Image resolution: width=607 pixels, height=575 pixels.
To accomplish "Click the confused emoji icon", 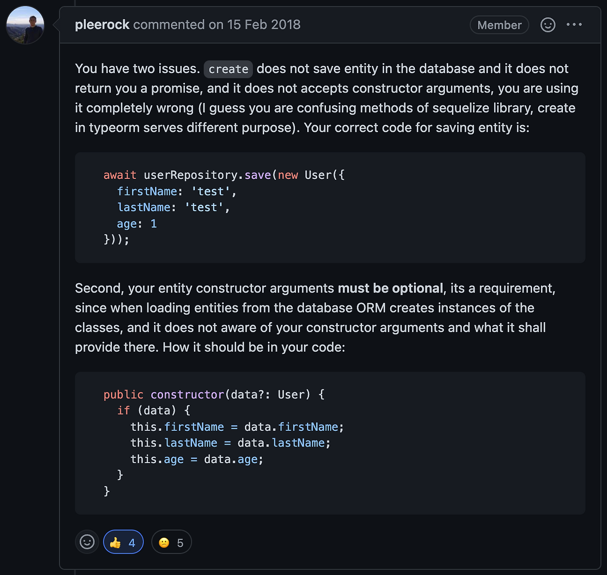I will coord(164,543).
